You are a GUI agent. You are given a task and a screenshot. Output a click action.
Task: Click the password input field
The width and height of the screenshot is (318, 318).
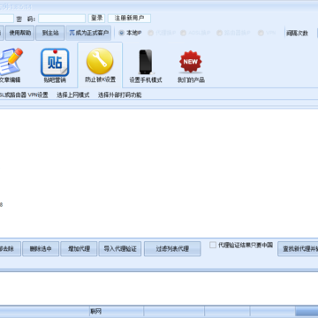tap(62, 19)
